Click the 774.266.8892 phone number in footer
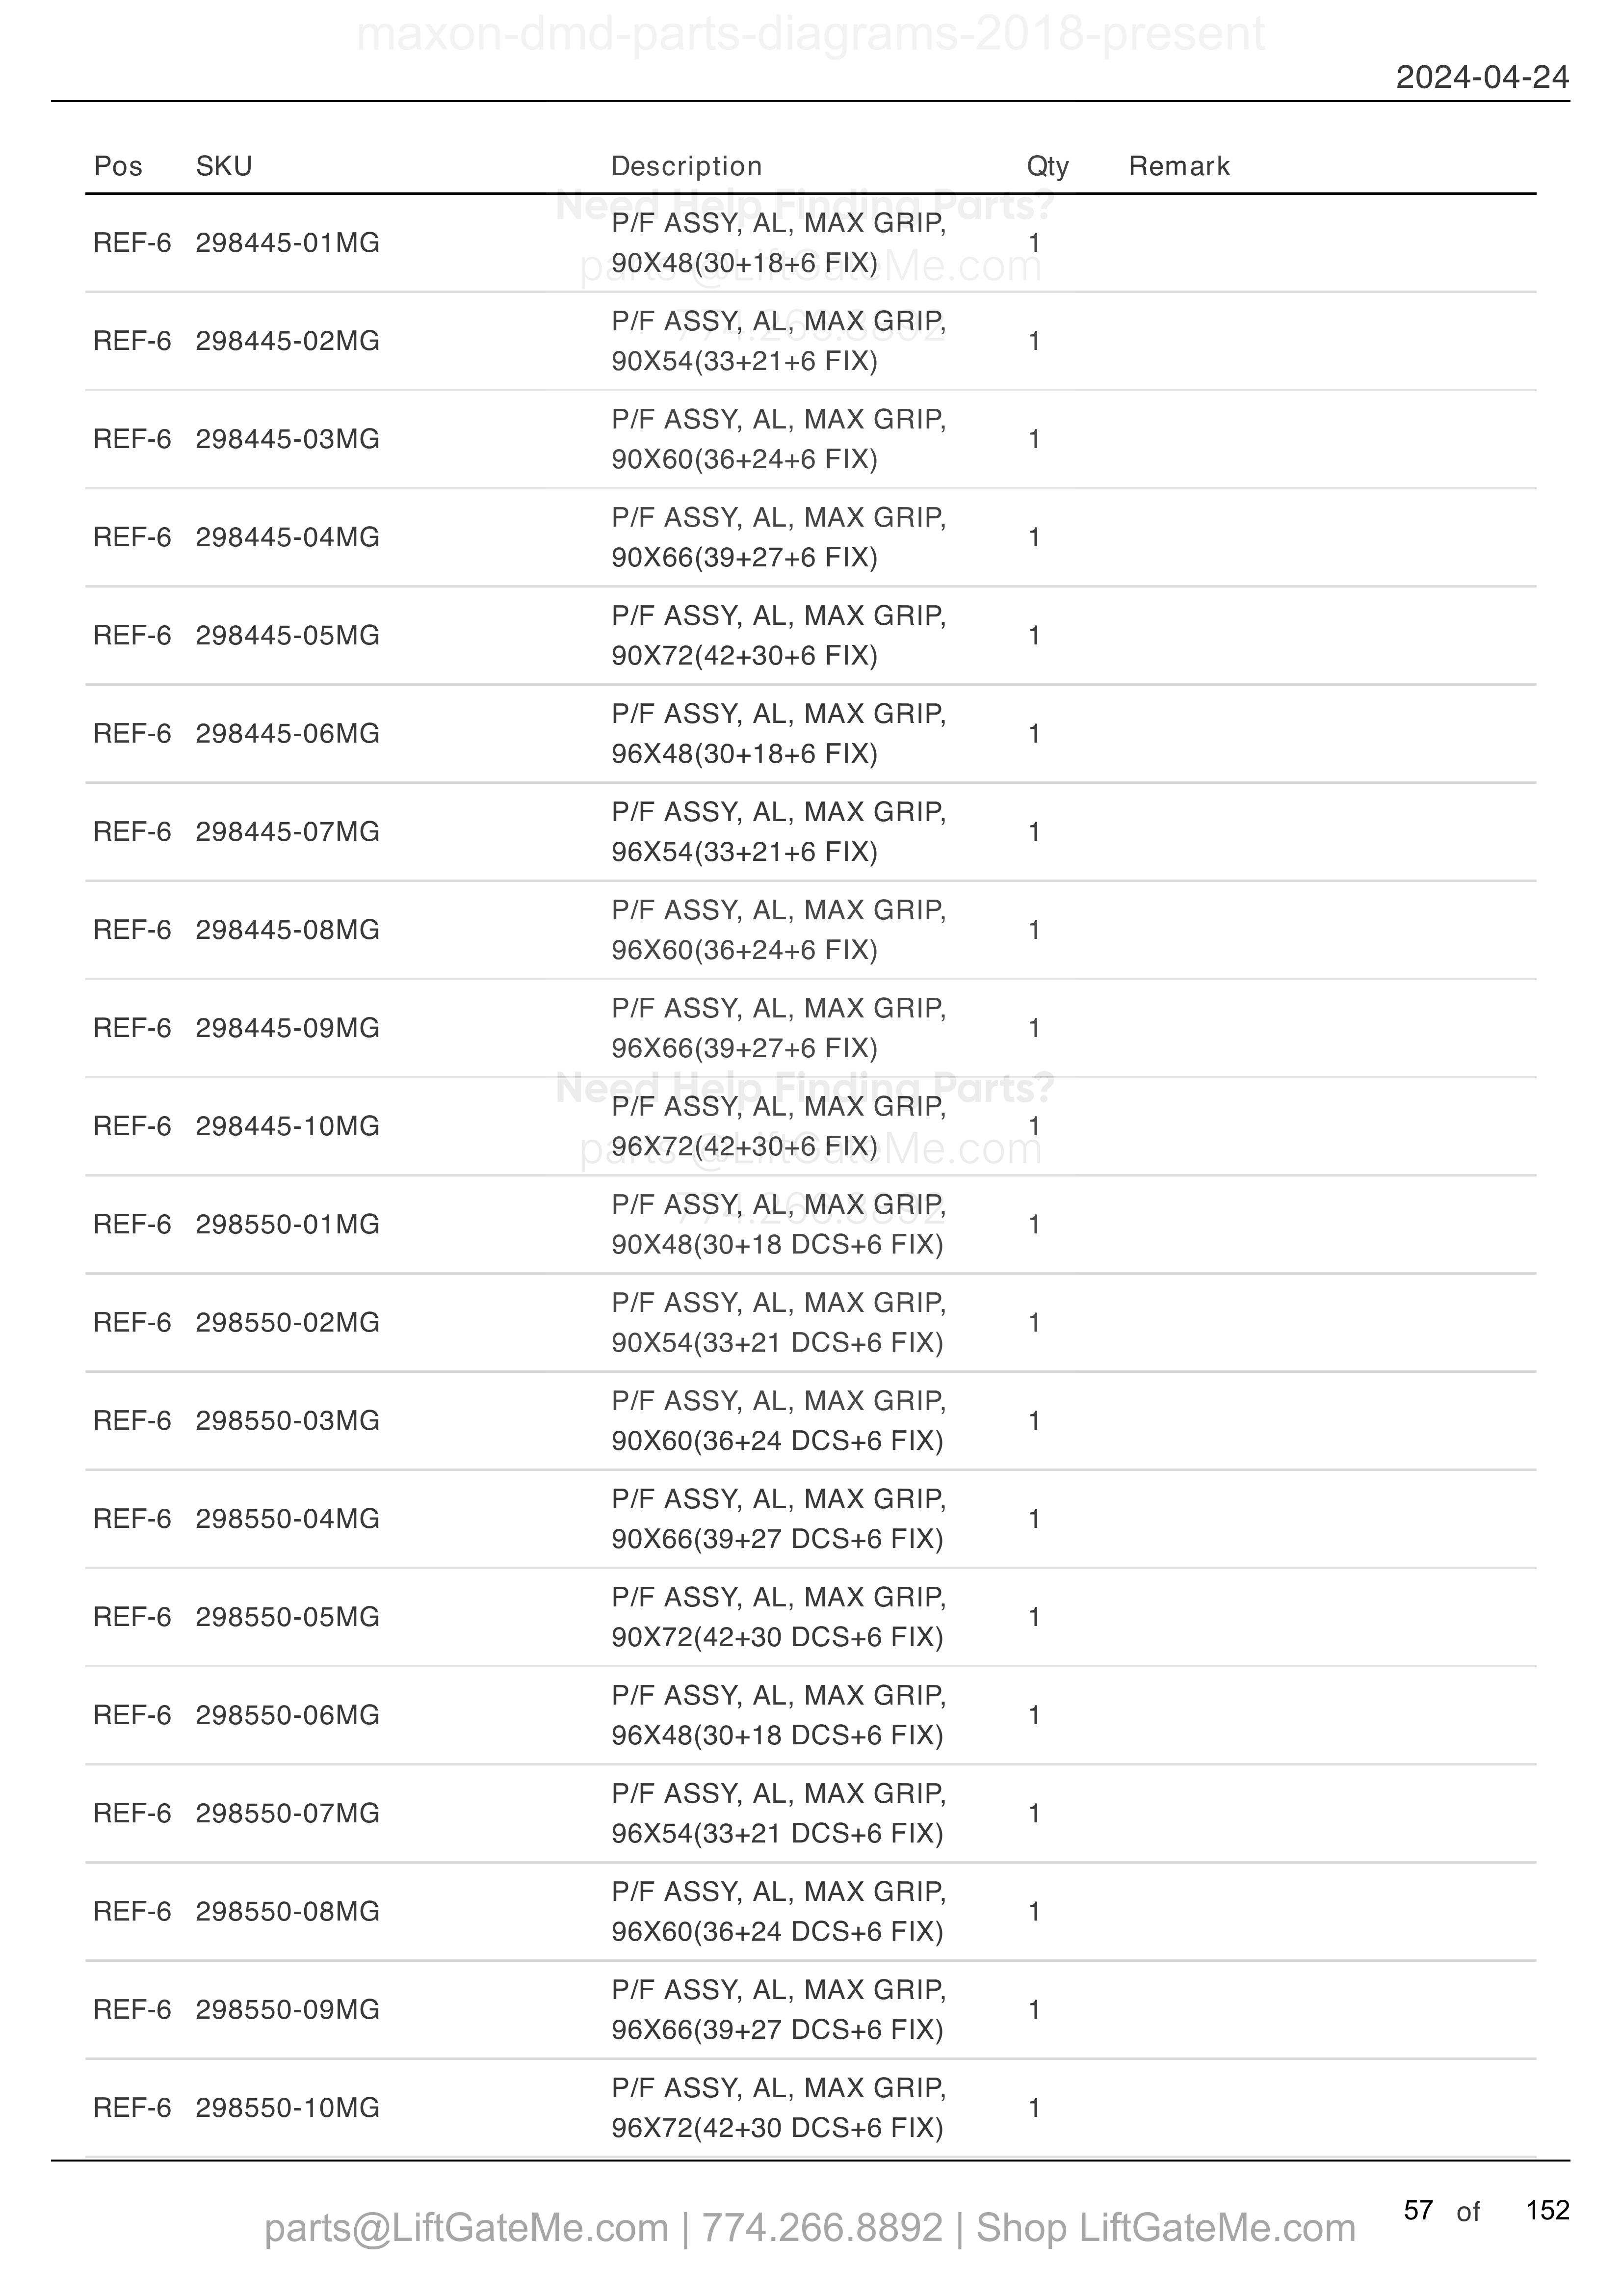The width and height of the screenshot is (1622, 2296). click(x=821, y=2227)
